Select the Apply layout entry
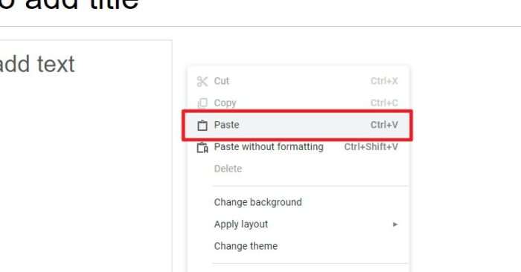This screenshot has height=272, width=521. [298, 224]
